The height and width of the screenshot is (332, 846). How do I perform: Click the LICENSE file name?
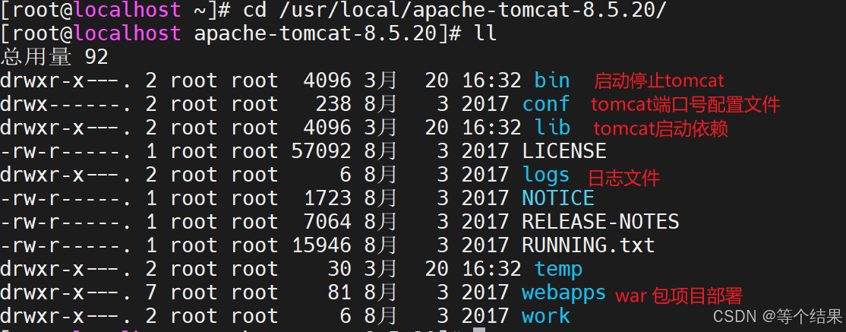click(x=563, y=150)
